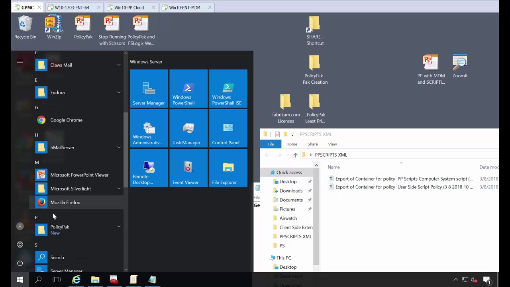
Task: Open Google Chrome from the app list
Action: (76, 120)
